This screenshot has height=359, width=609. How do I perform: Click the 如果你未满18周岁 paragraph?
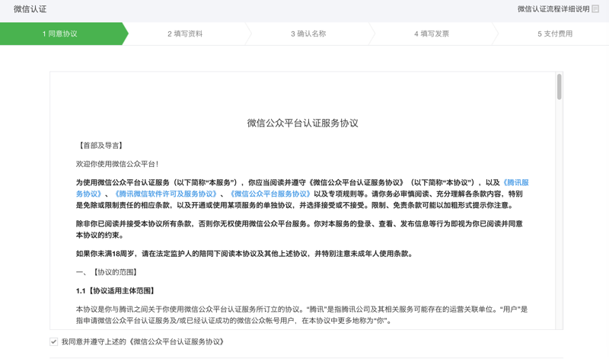point(245,254)
